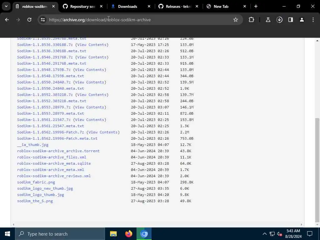The width and height of the screenshot is (320, 240).
Task: Open the muted volume tray icon
Action: tap(280, 234)
